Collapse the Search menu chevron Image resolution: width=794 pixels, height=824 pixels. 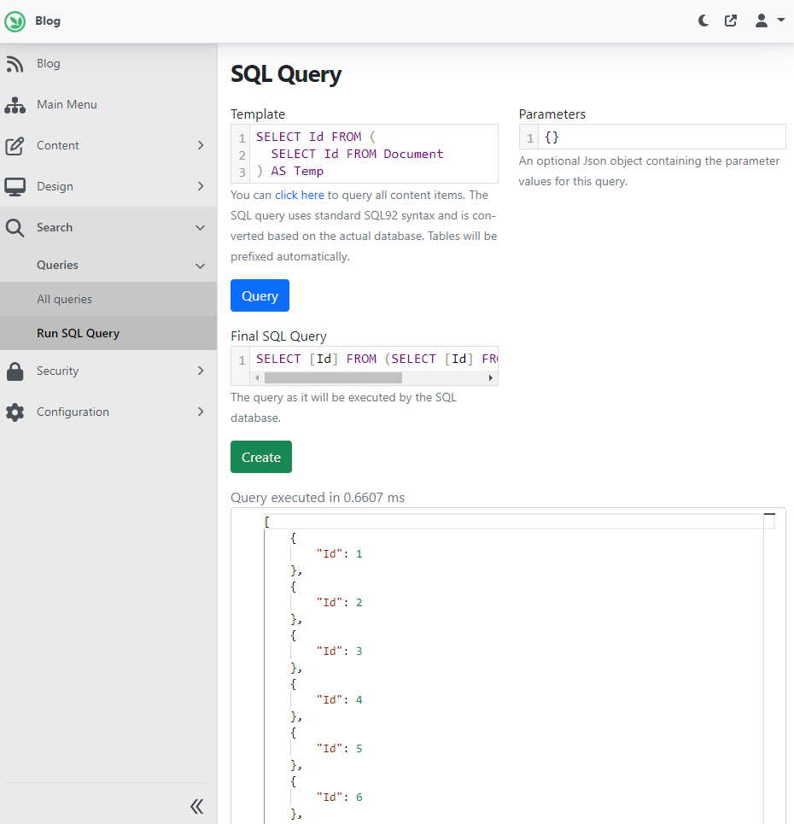tap(201, 227)
